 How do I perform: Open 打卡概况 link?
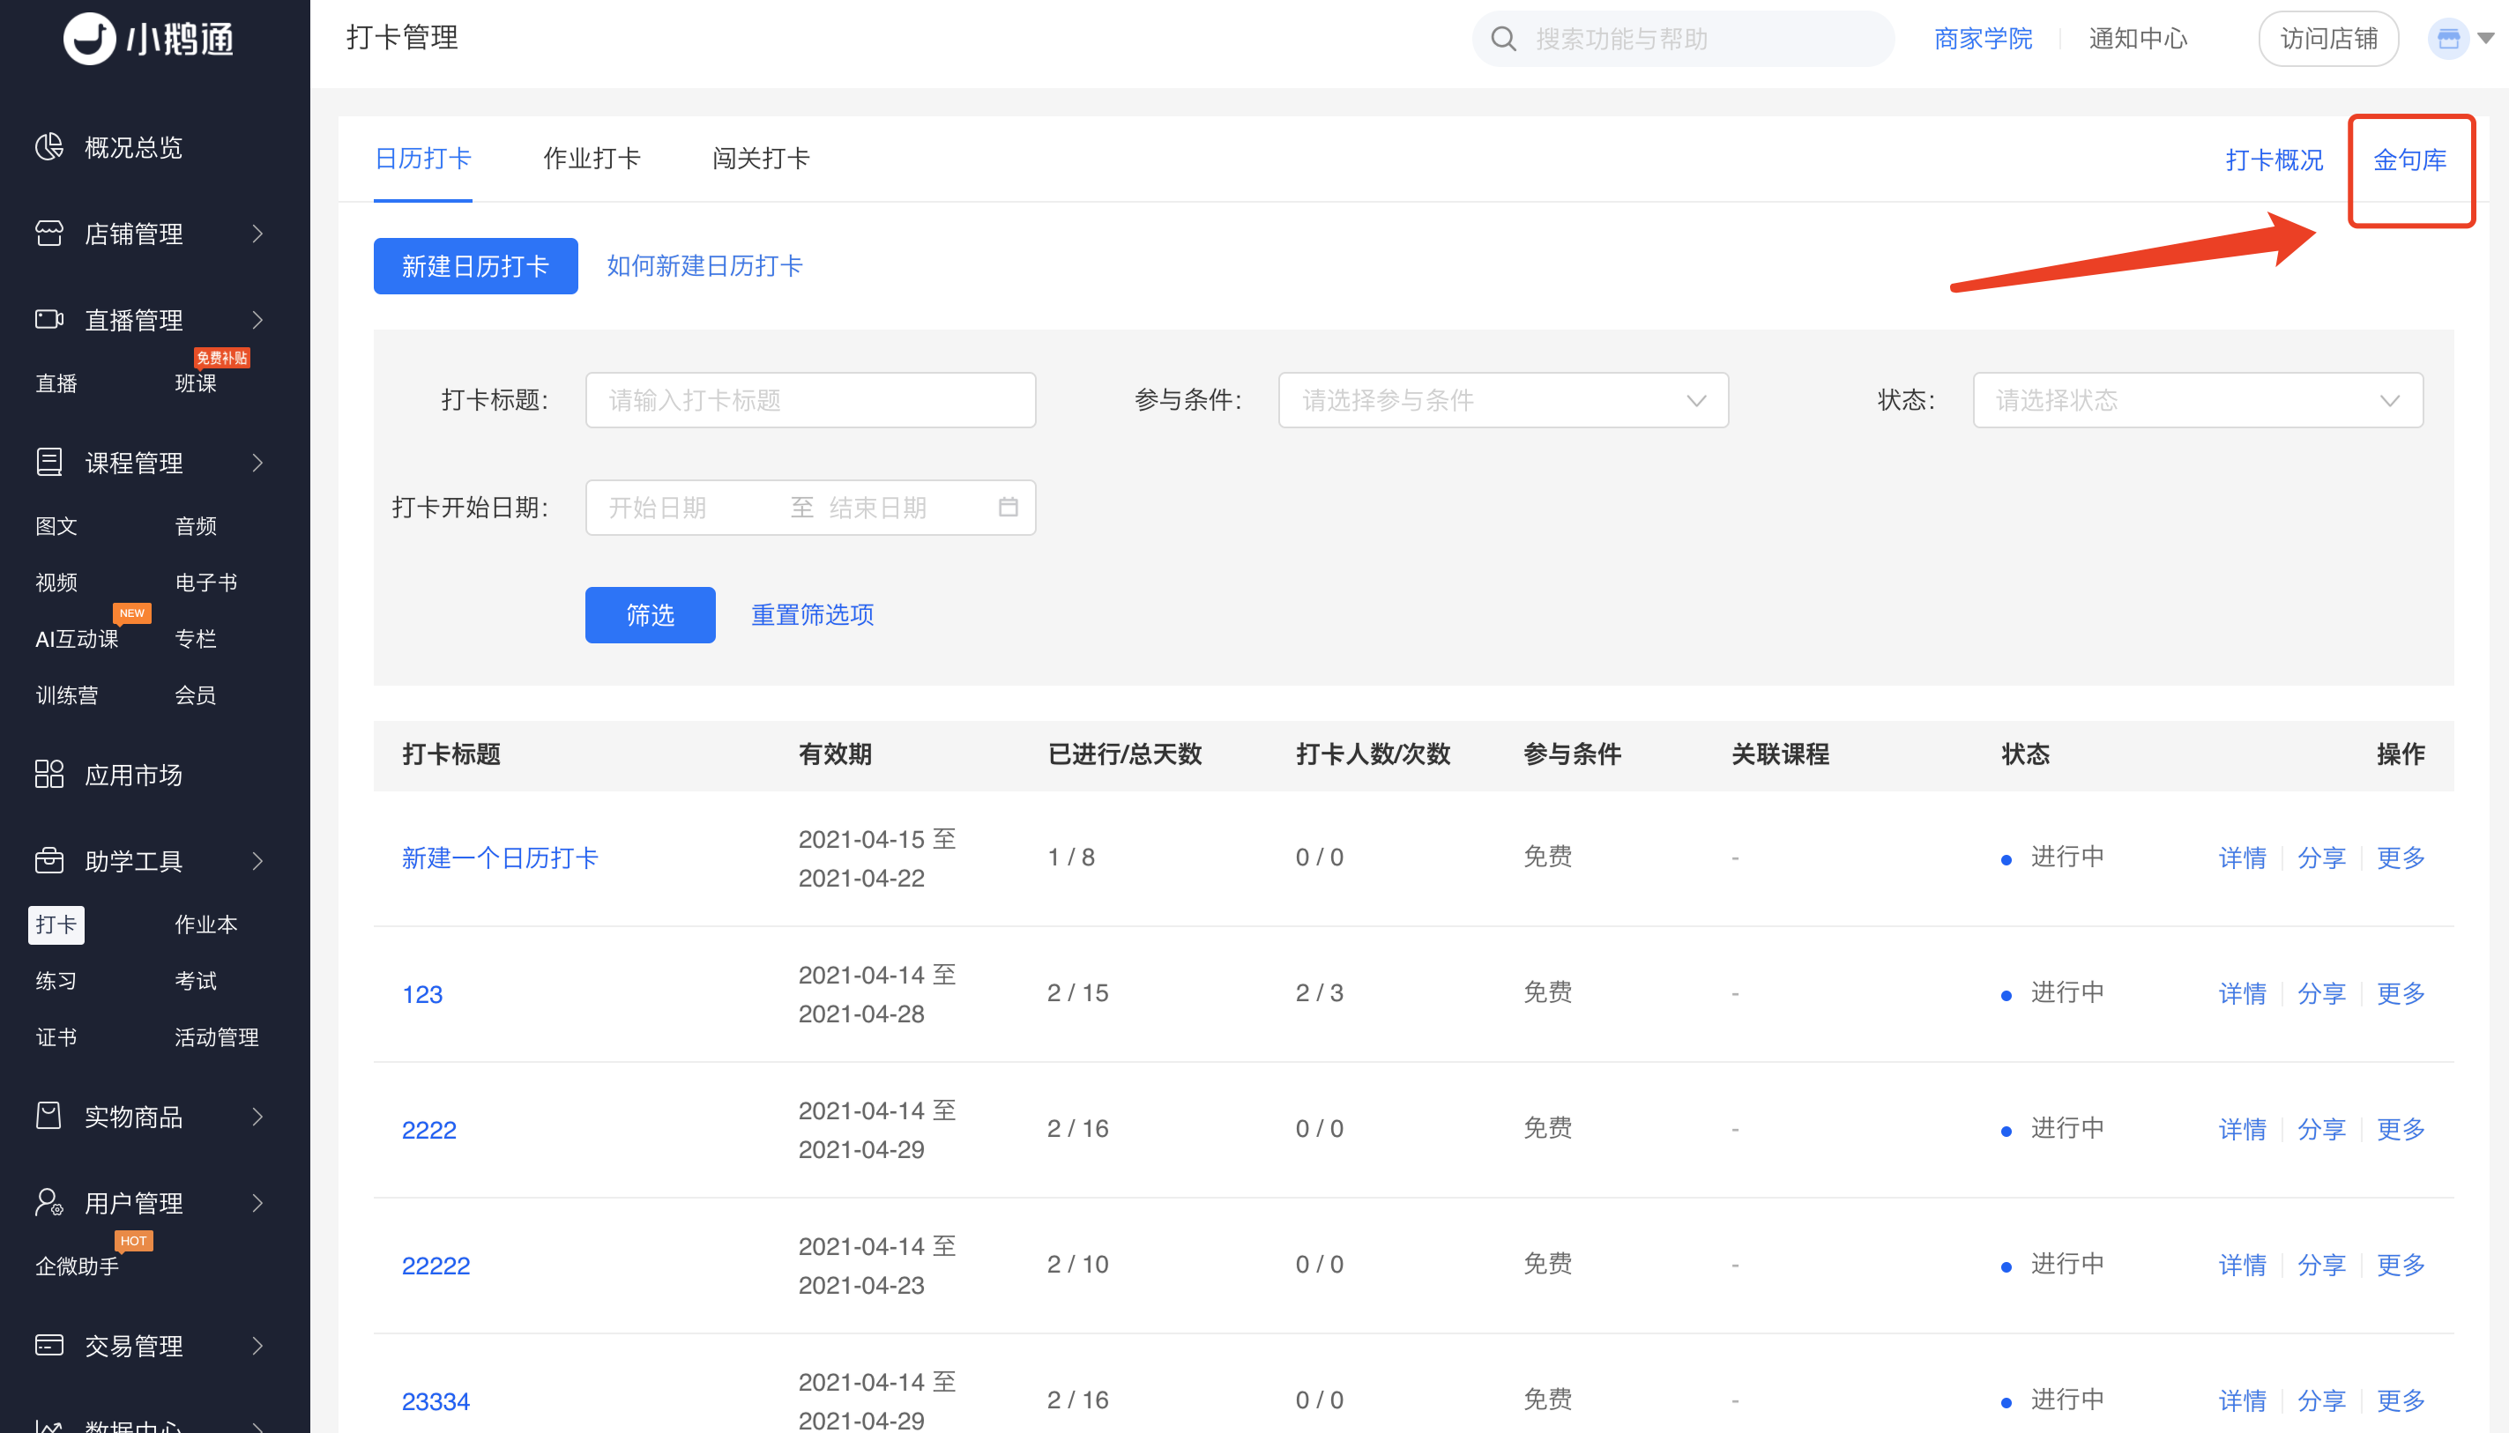click(2274, 160)
